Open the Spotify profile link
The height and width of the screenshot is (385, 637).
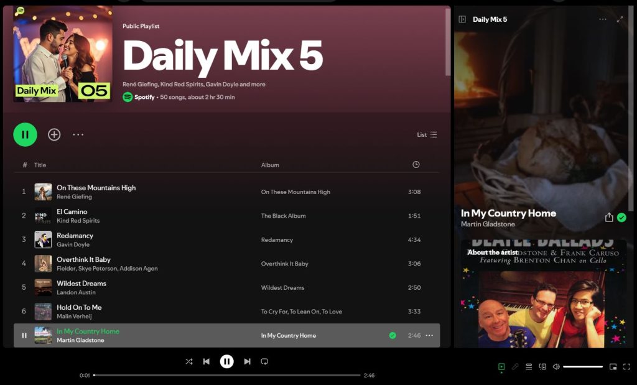coord(144,97)
